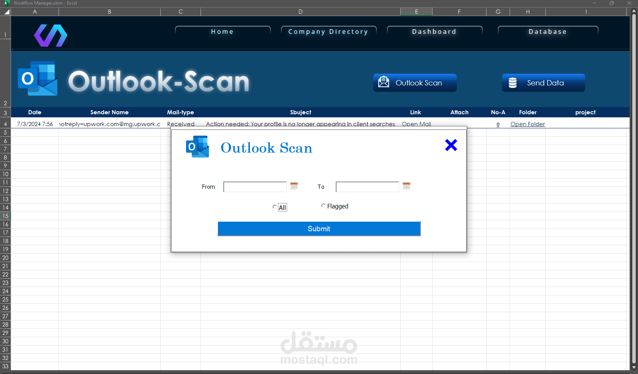Click the To date input field

(367, 187)
